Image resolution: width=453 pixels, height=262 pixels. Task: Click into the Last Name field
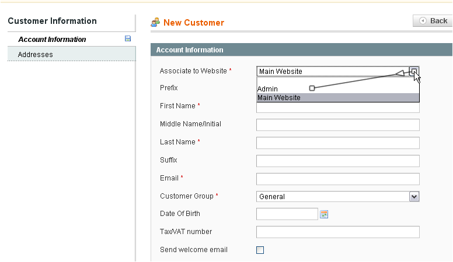pyautogui.click(x=338, y=143)
